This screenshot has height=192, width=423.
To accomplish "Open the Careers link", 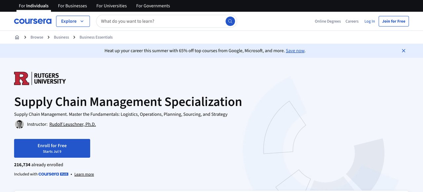I will point(352,21).
